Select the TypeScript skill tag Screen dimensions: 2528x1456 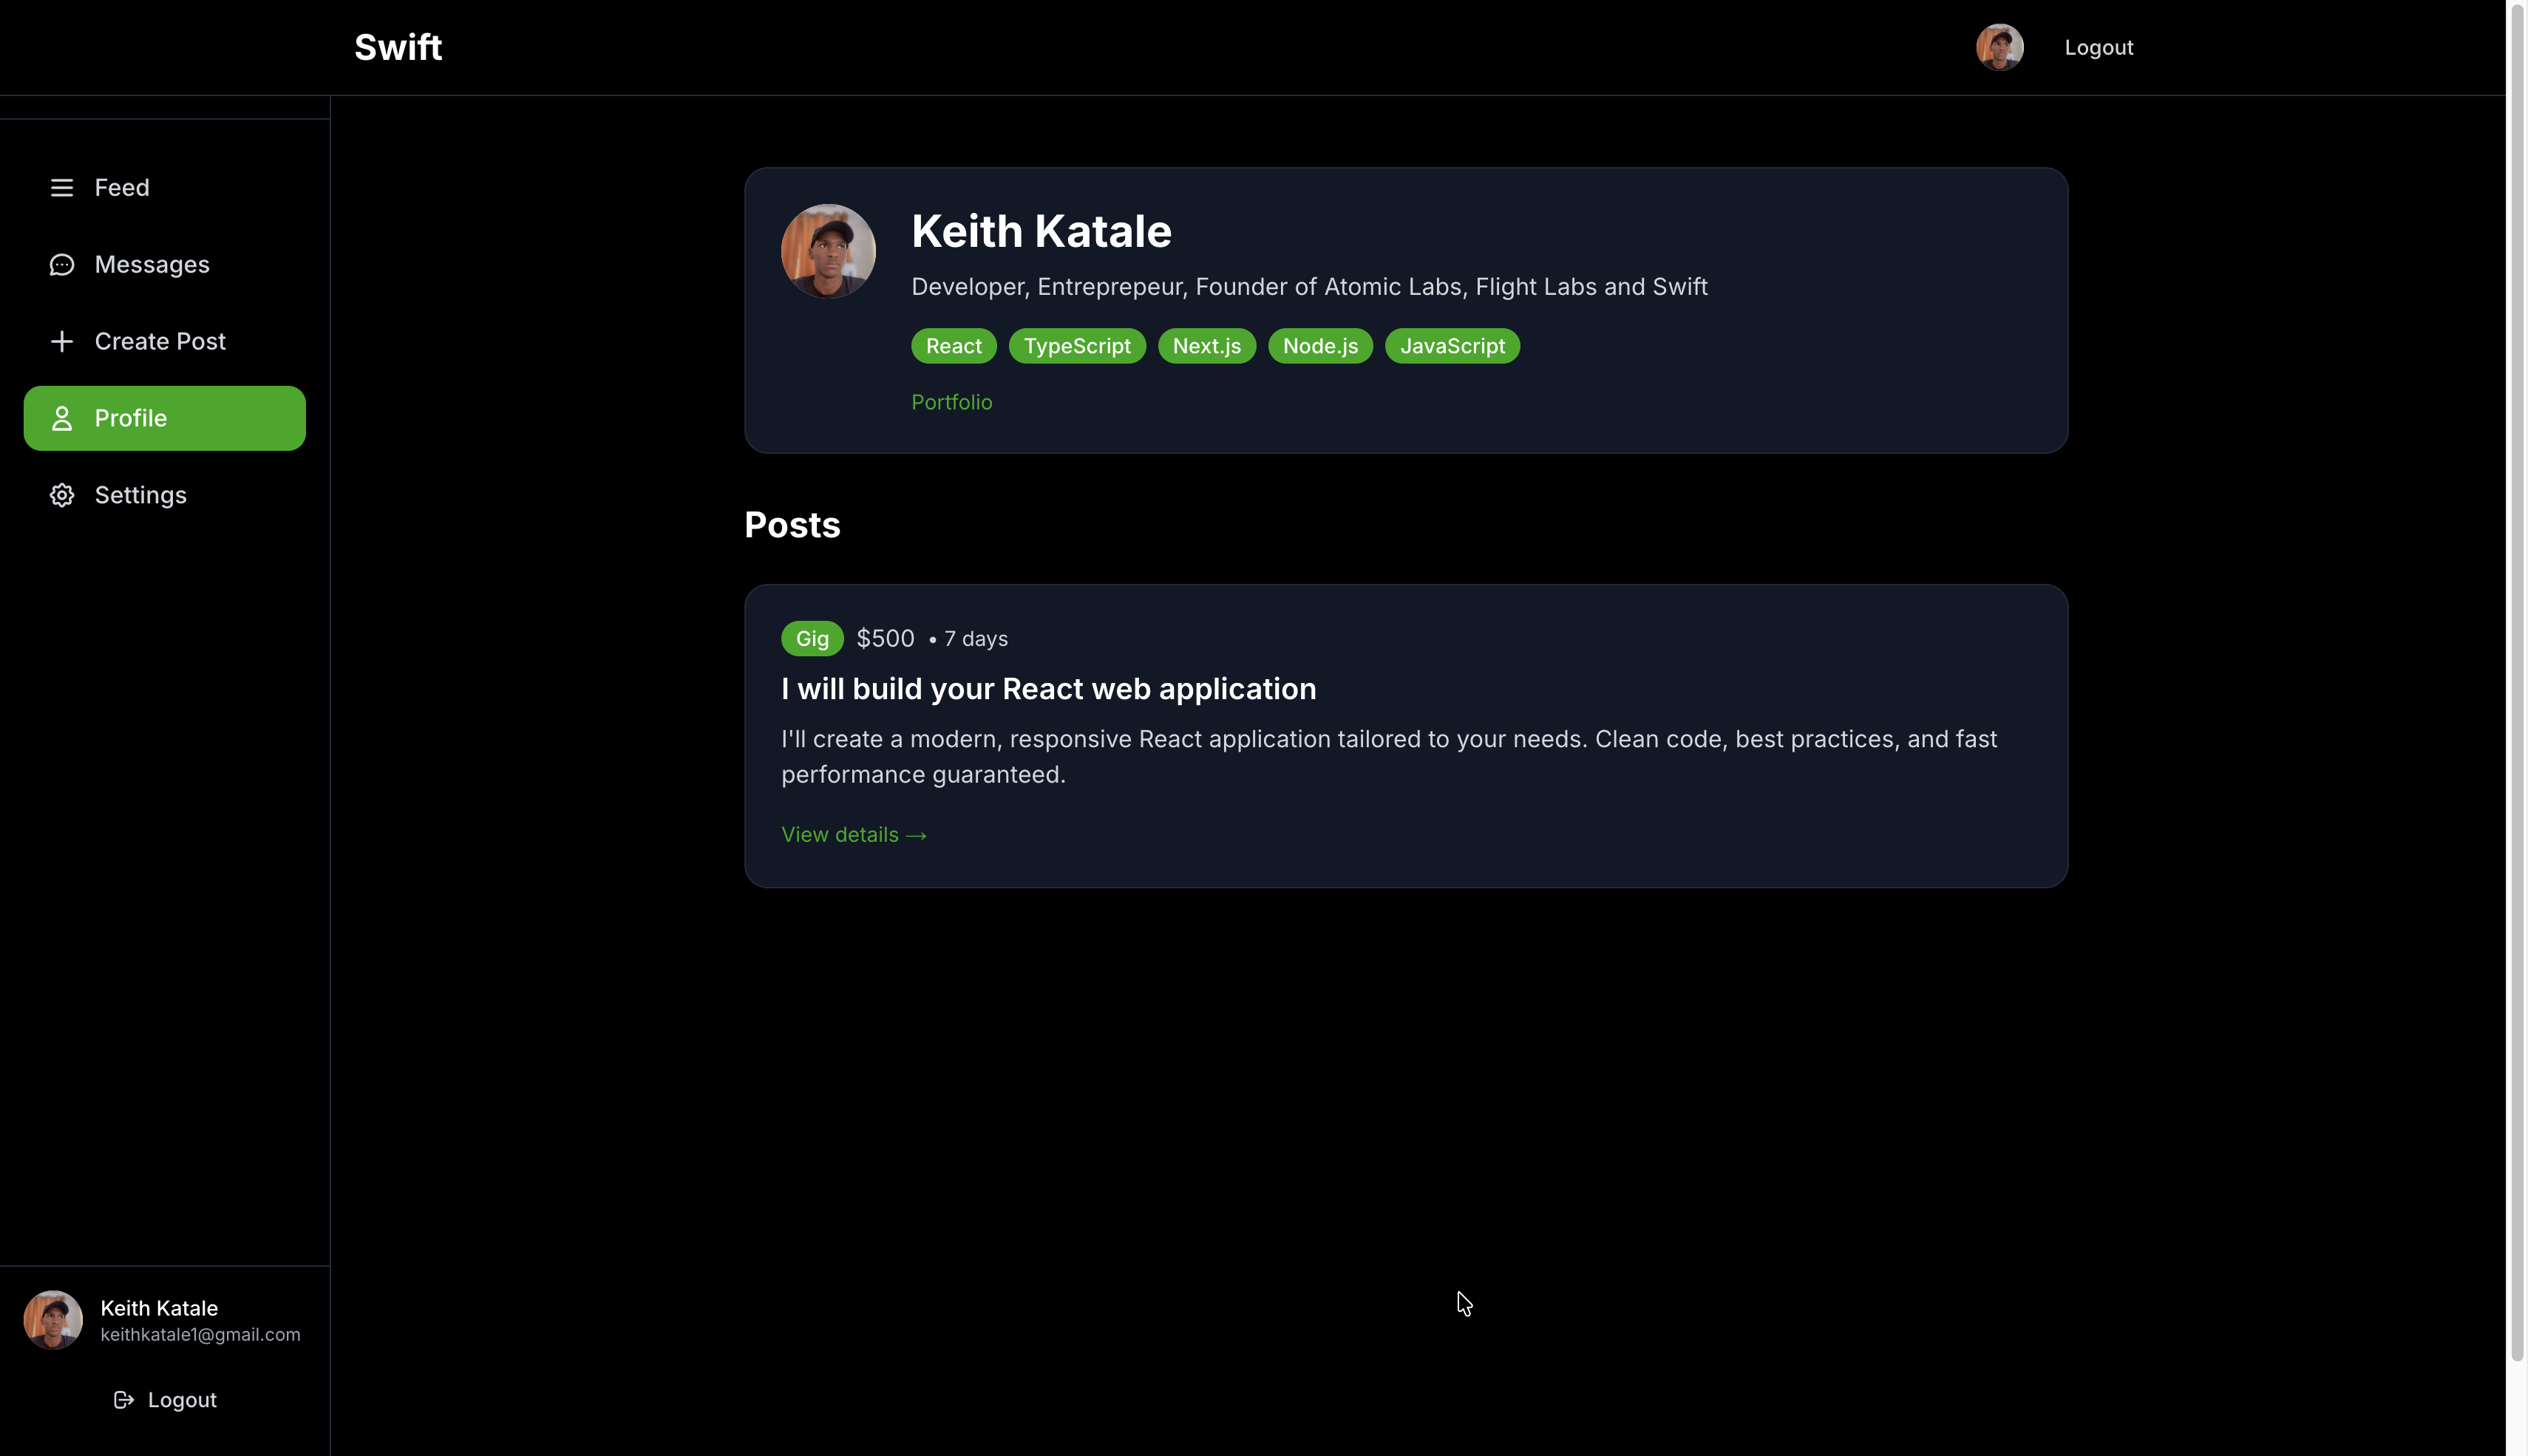[1077, 345]
